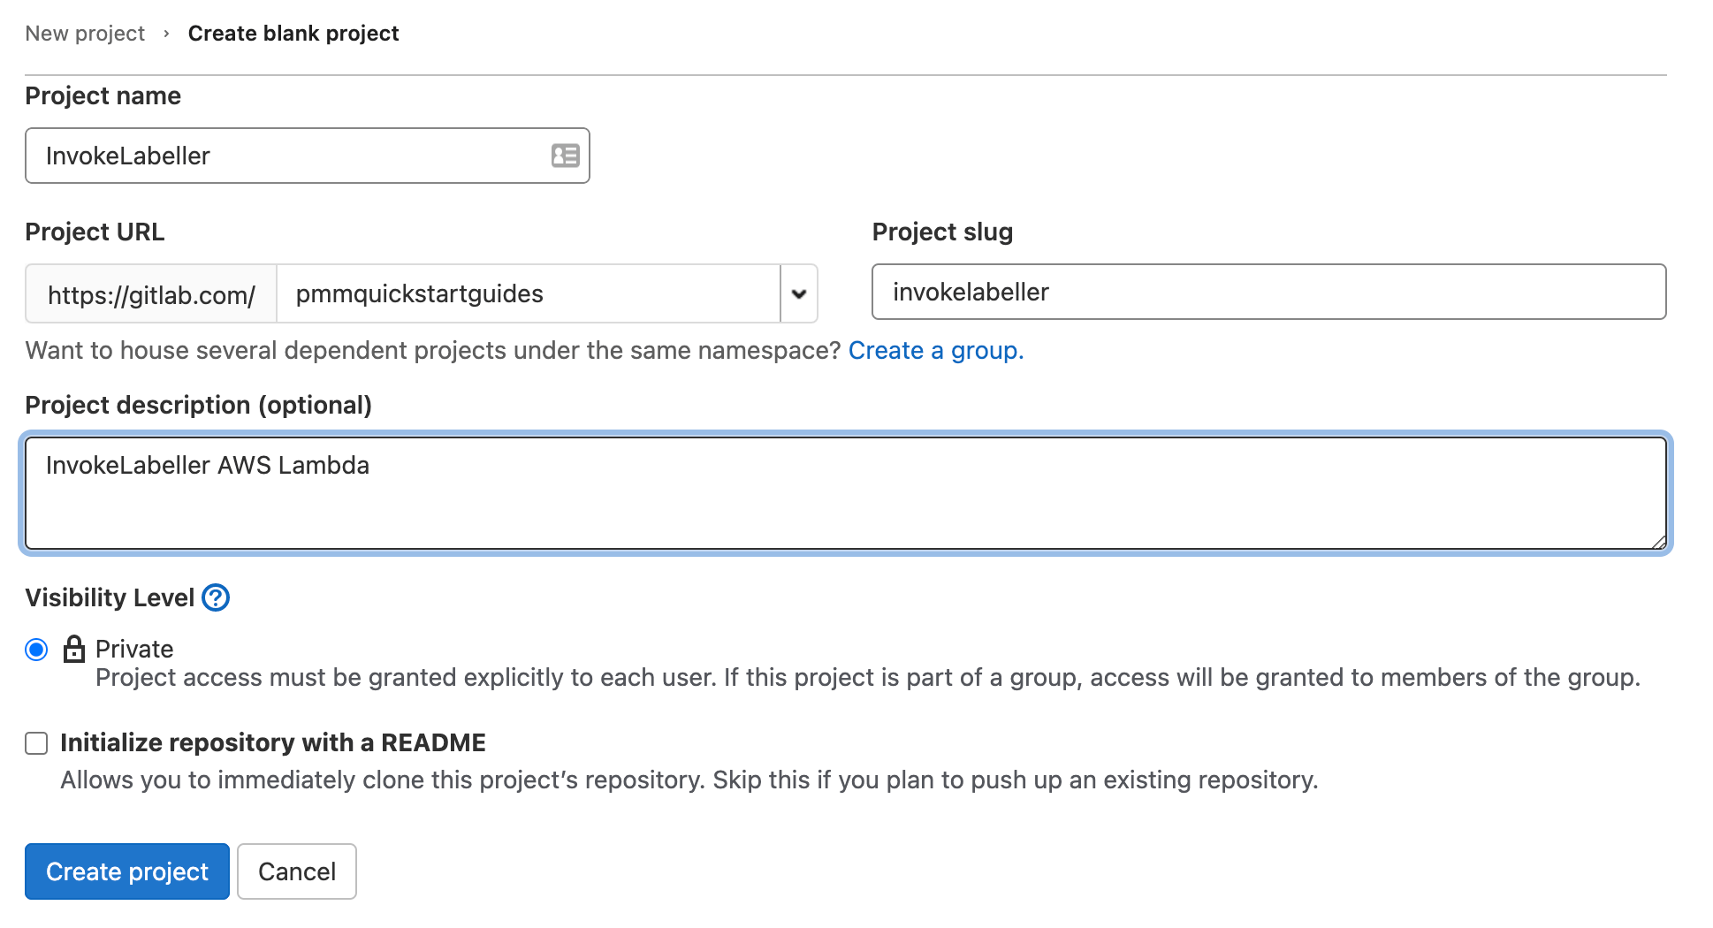The image size is (1713, 928).
Task: Navigate to the New project breadcrumb
Action: coord(84,33)
